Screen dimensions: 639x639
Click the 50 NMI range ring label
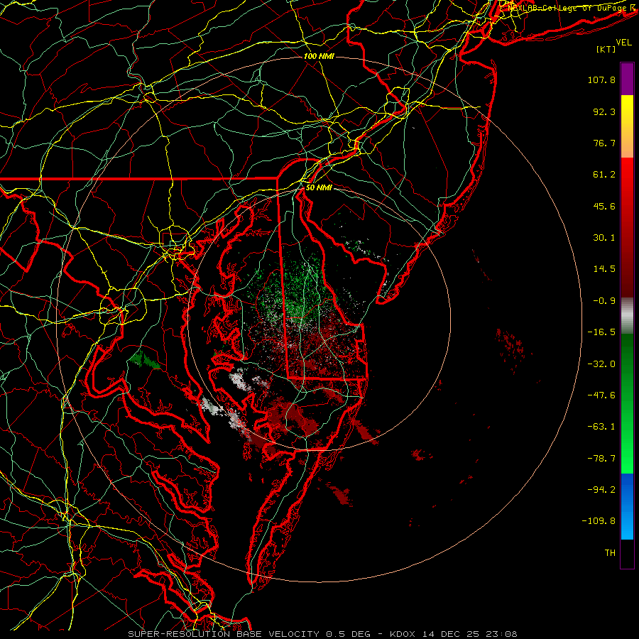pos(319,187)
